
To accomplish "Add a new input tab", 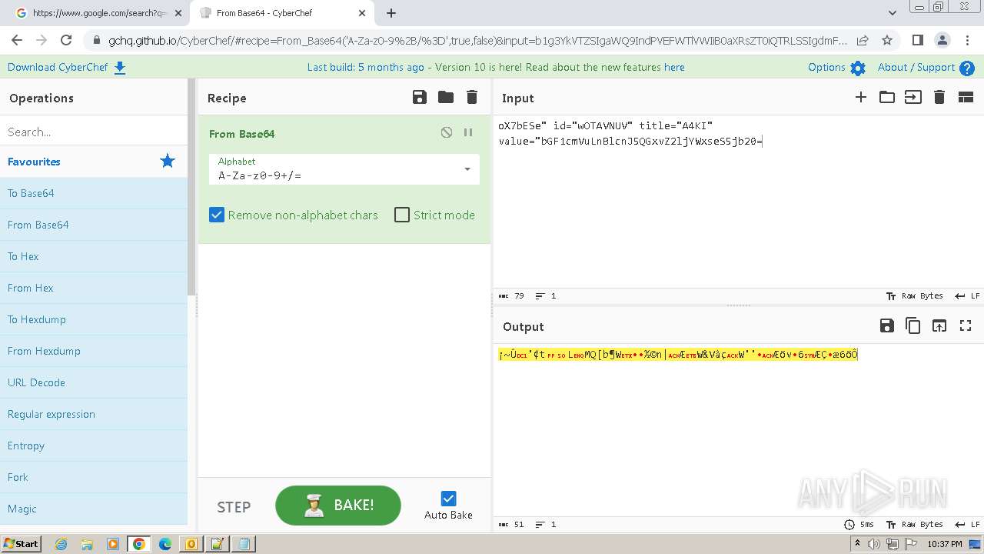I will click(x=861, y=97).
